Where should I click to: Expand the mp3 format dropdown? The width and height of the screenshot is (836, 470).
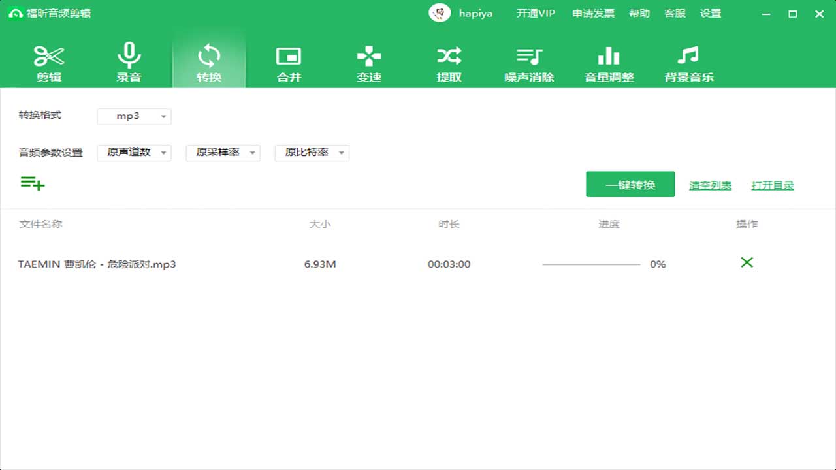(x=134, y=117)
